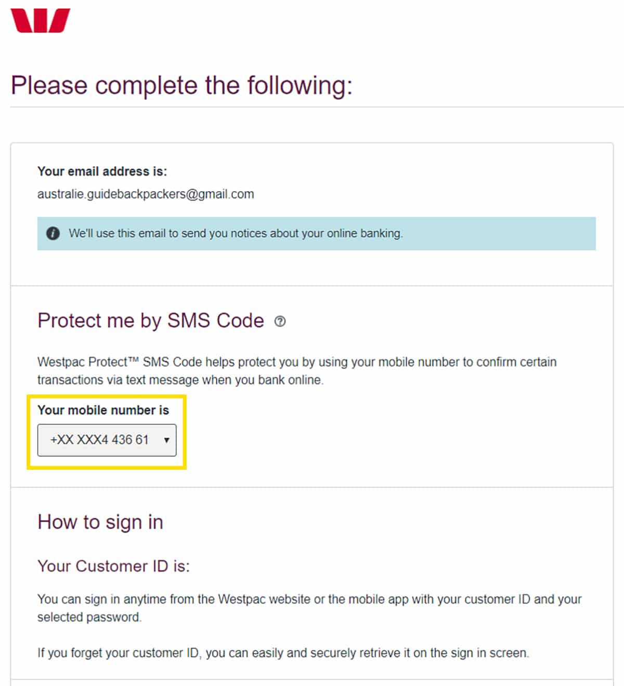Open the SMS Code help question mark
This screenshot has height=686, width=624.
(280, 321)
